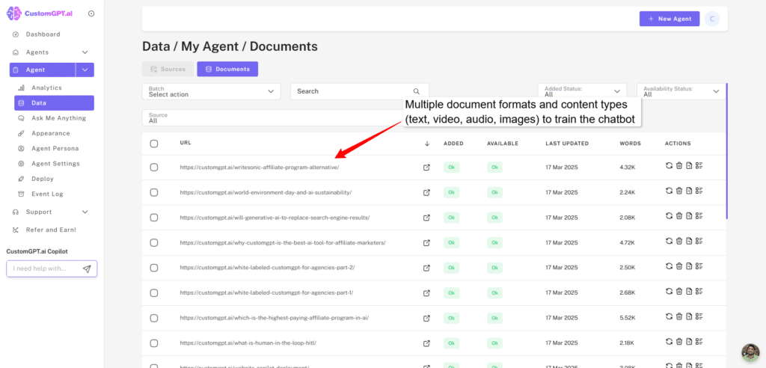Open metadata list for writesonic-affiliate-program-alternative row
Screen dimensions: 766x368
[x=699, y=165]
